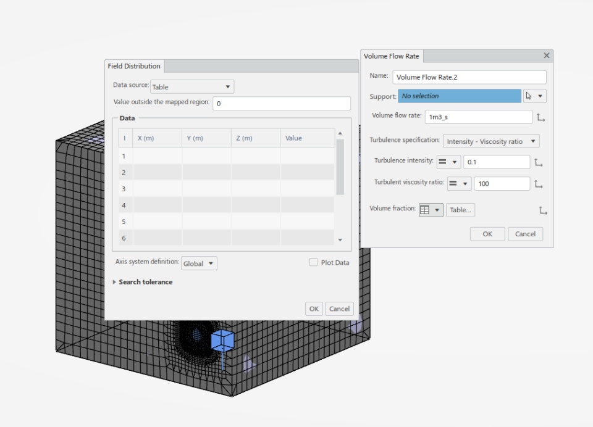Screen dimensions: 593x427
Task: Click the data table scroll down arrow
Action: point(340,240)
